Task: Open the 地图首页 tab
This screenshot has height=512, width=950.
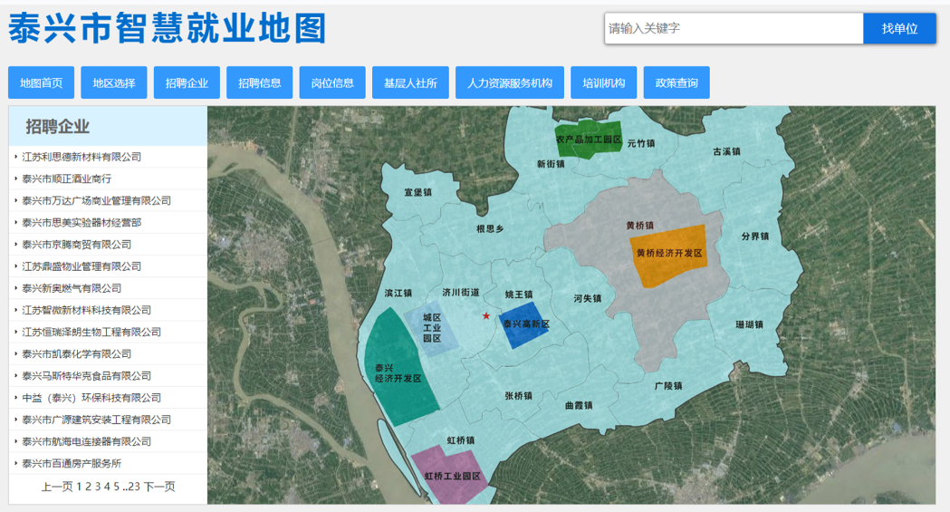Action: click(x=42, y=82)
